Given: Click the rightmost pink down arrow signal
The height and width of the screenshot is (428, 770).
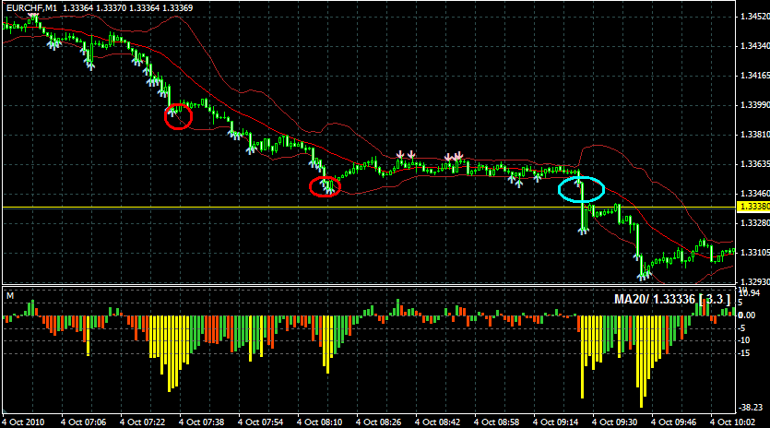Looking at the screenshot, I should coord(457,156).
